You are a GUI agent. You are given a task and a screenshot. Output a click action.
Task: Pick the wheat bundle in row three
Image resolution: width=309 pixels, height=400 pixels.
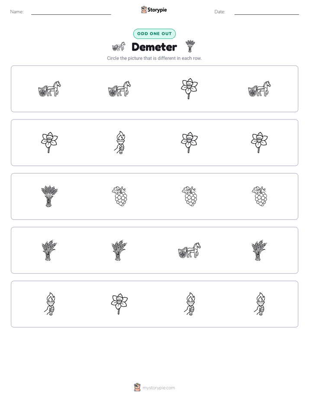[x=49, y=196]
